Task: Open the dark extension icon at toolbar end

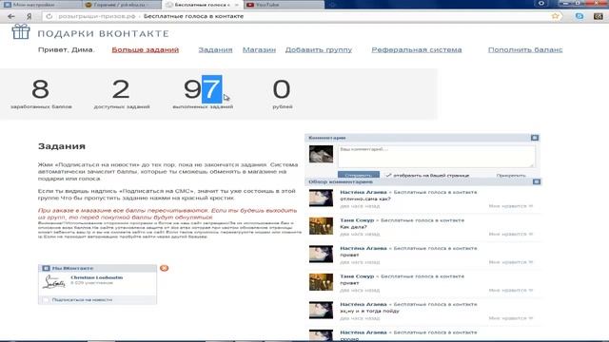Action: pyautogui.click(x=599, y=16)
